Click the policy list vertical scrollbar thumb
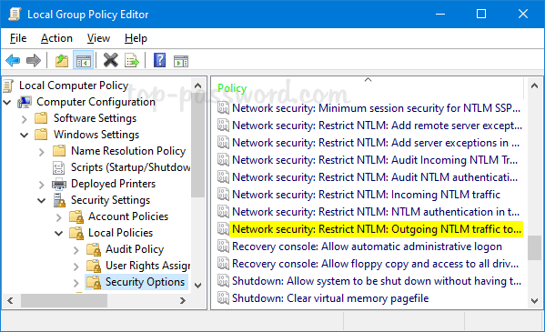545x332 pixels. pos(534,247)
